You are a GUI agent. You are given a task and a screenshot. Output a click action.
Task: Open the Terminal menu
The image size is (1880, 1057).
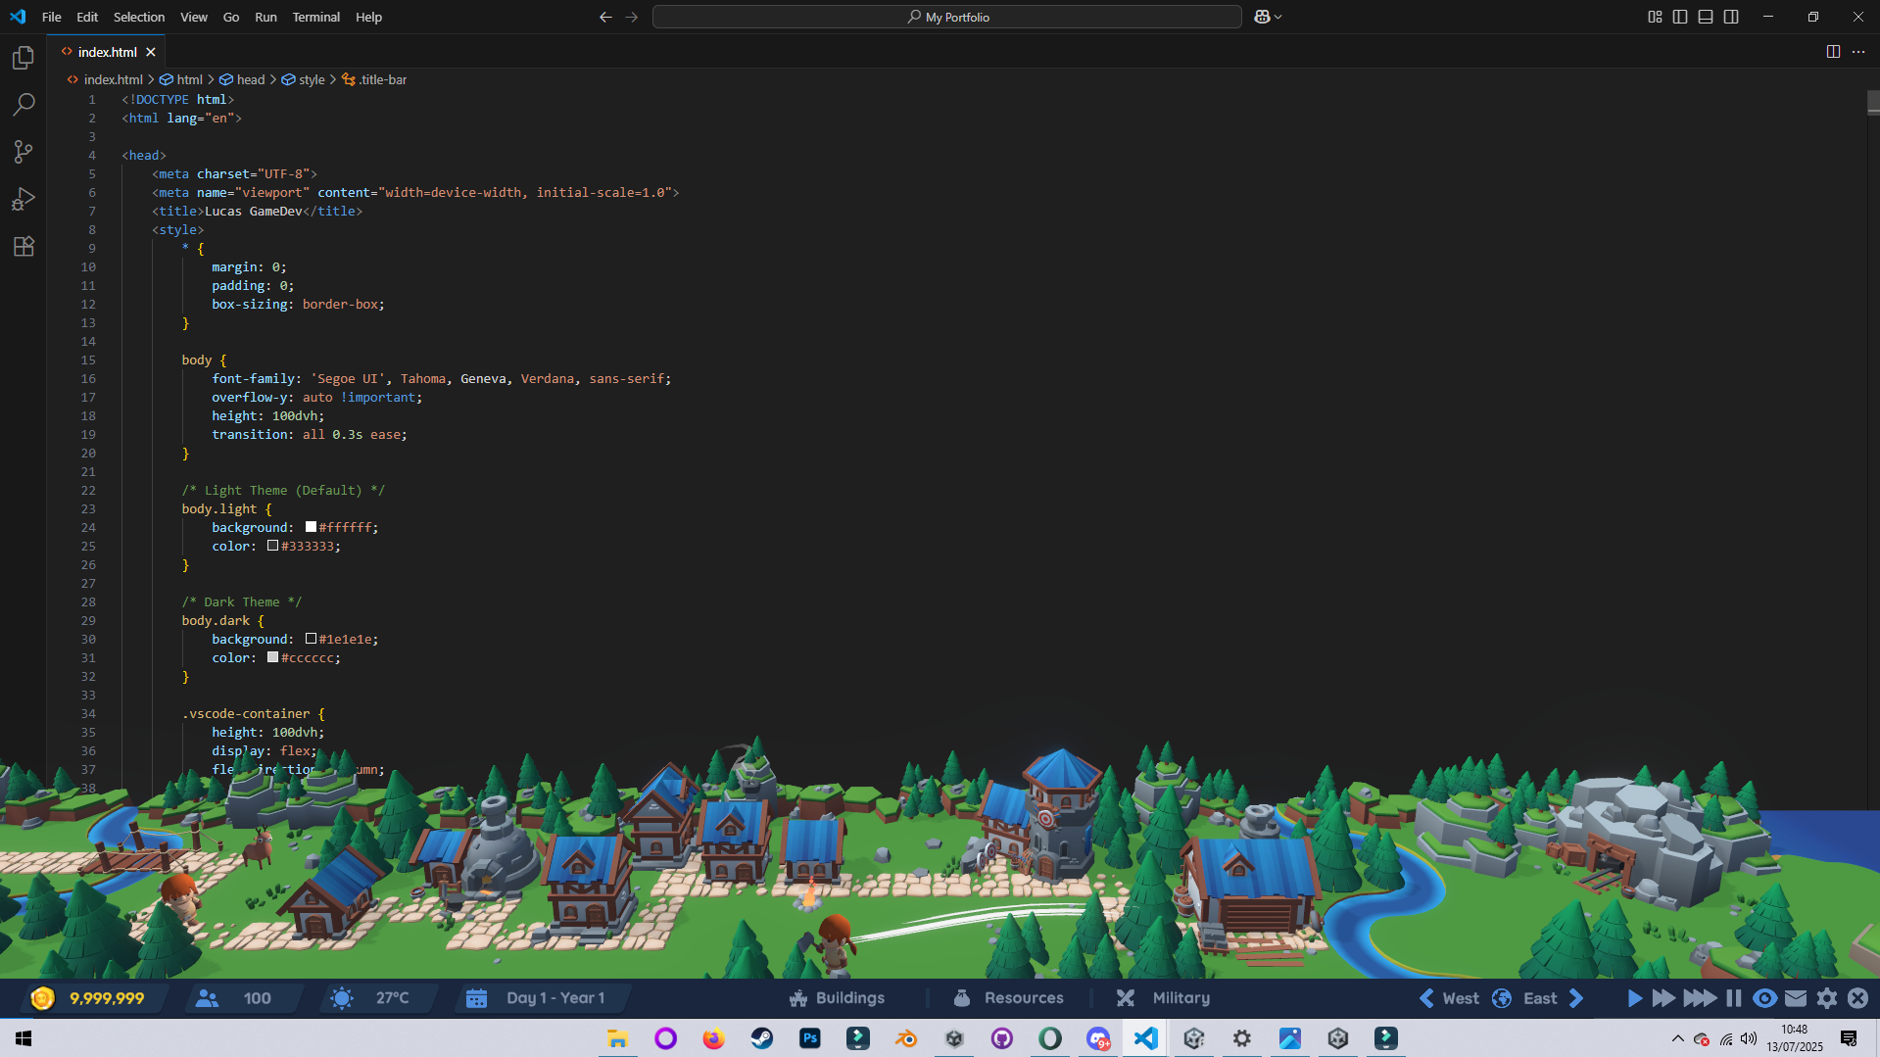(x=315, y=17)
